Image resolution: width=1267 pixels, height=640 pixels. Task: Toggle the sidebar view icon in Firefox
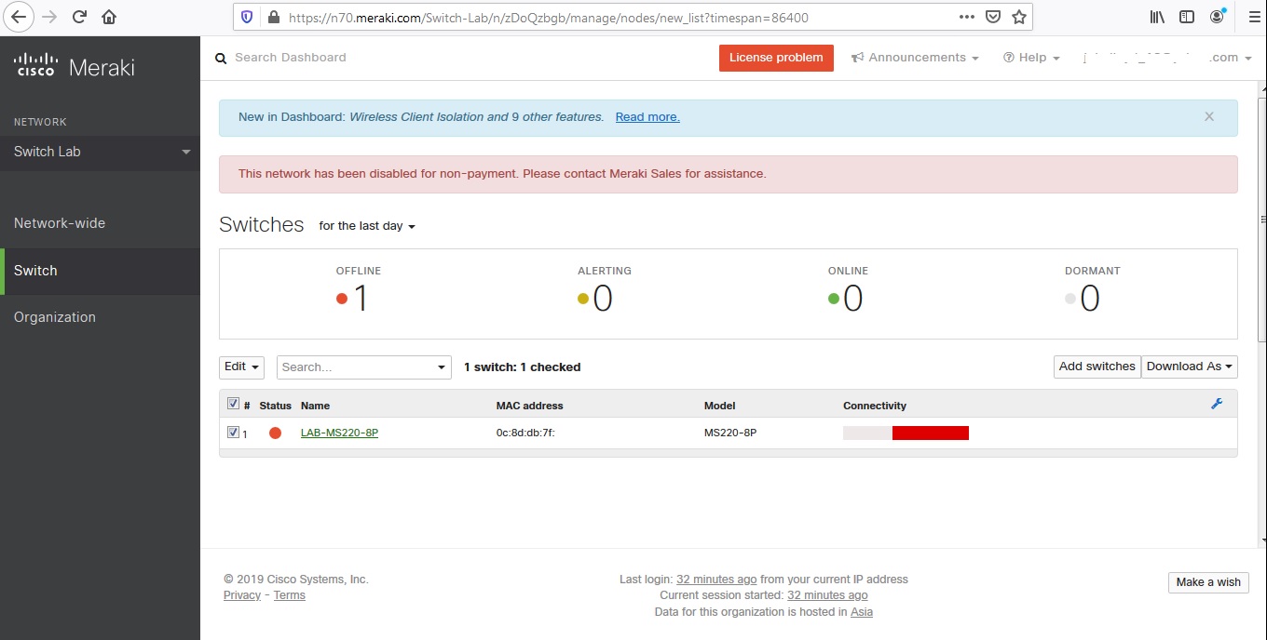pos(1186,16)
